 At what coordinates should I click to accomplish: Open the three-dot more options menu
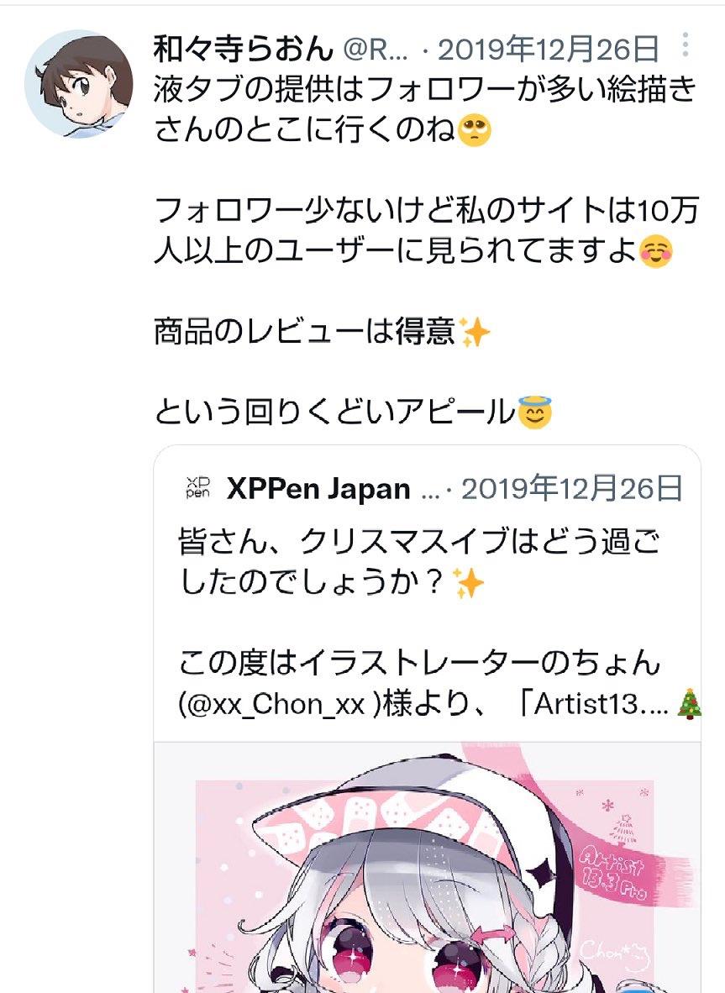(686, 45)
